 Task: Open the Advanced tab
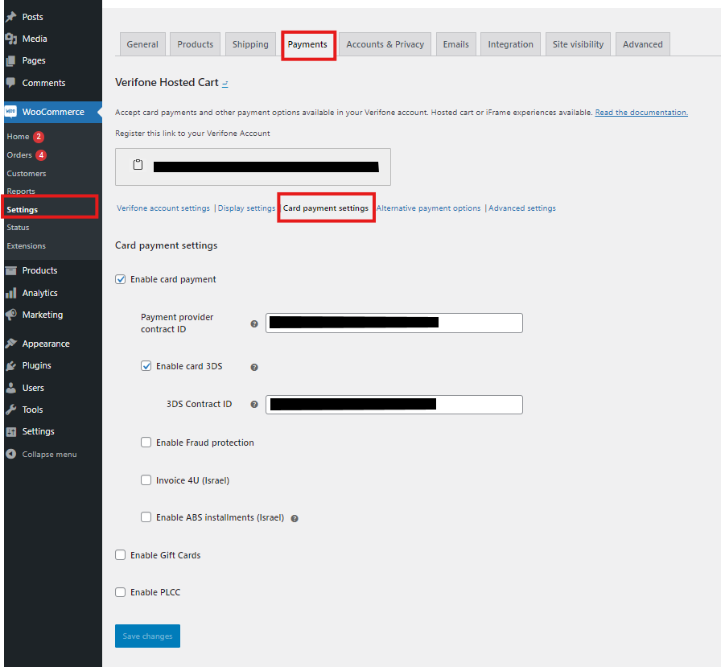(643, 44)
